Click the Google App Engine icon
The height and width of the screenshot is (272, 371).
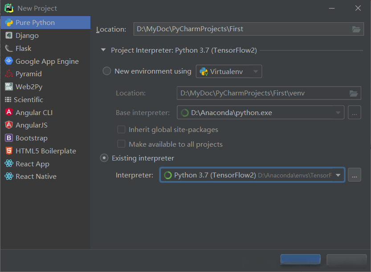point(8,61)
